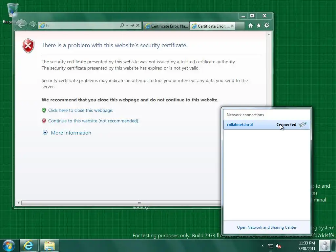Viewport: 336px width, 252px height.
Task: Open the Windows Start orb
Action: [9, 245]
